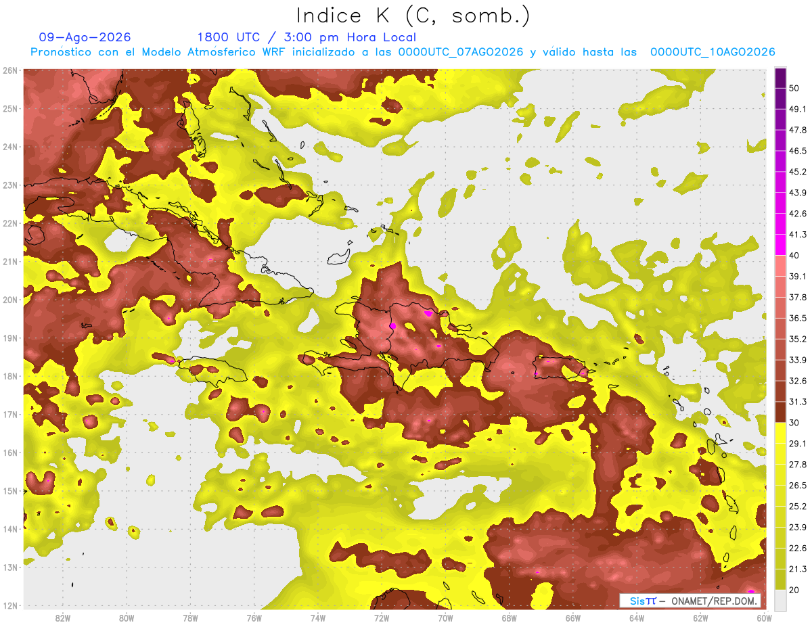Click the gray swatch below the 20 scale value
The image size is (812, 627).
tap(780, 601)
